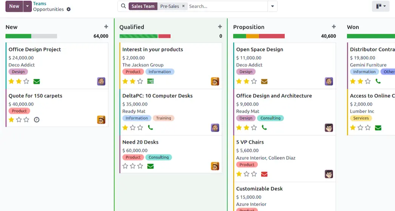Click the settings gear next to Opportunities
This screenshot has width=395, height=211.
[68, 9]
